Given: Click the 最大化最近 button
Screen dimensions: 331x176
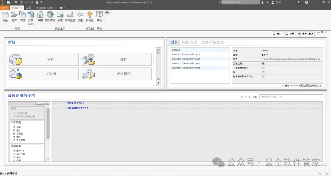Looking at the screenshot, I should point(306,34).
